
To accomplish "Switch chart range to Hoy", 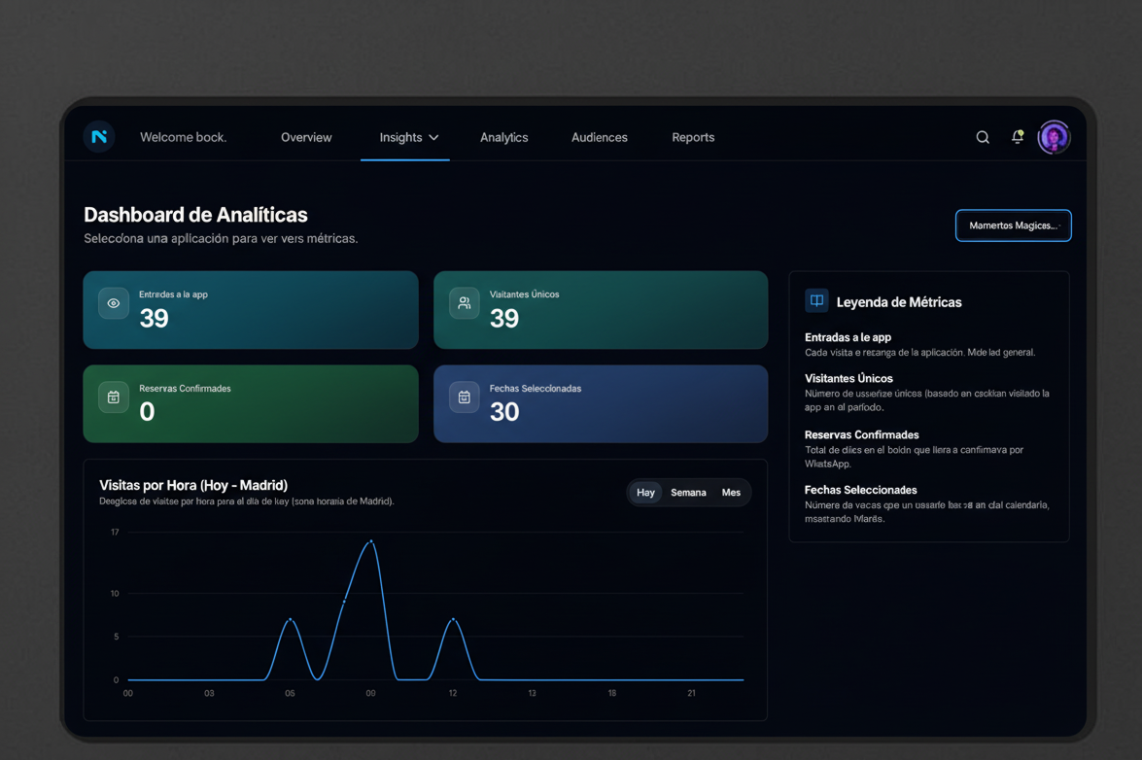I will point(645,493).
